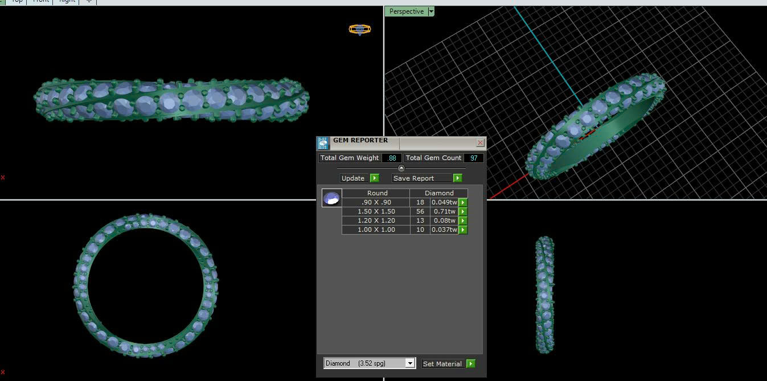Click the green arrow on the 1.50 X 1.50 row
Image resolution: width=767 pixels, height=381 pixels.
pos(463,211)
